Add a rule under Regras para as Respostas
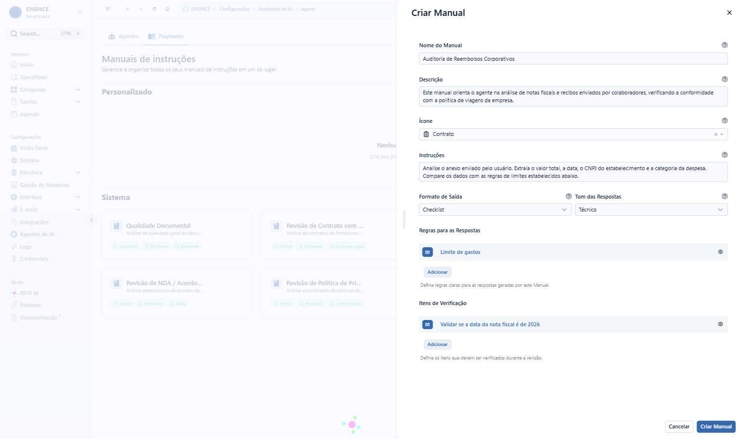This screenshot has height=439, width=742. click(x=438, y=272)
